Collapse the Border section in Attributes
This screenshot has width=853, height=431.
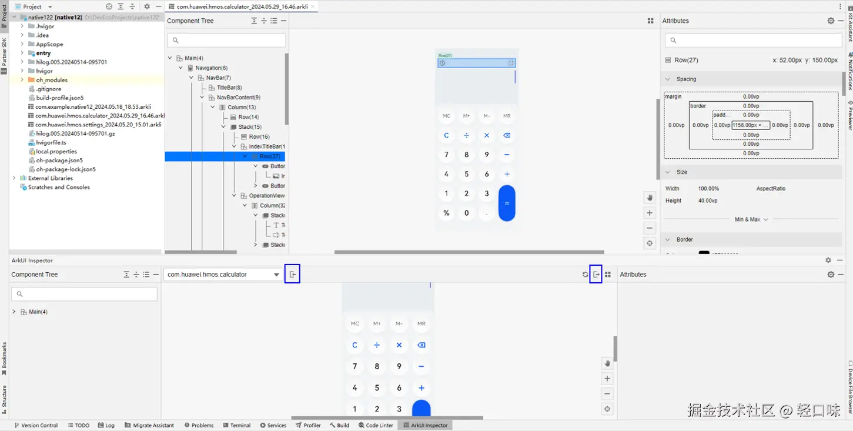point(668,240)
